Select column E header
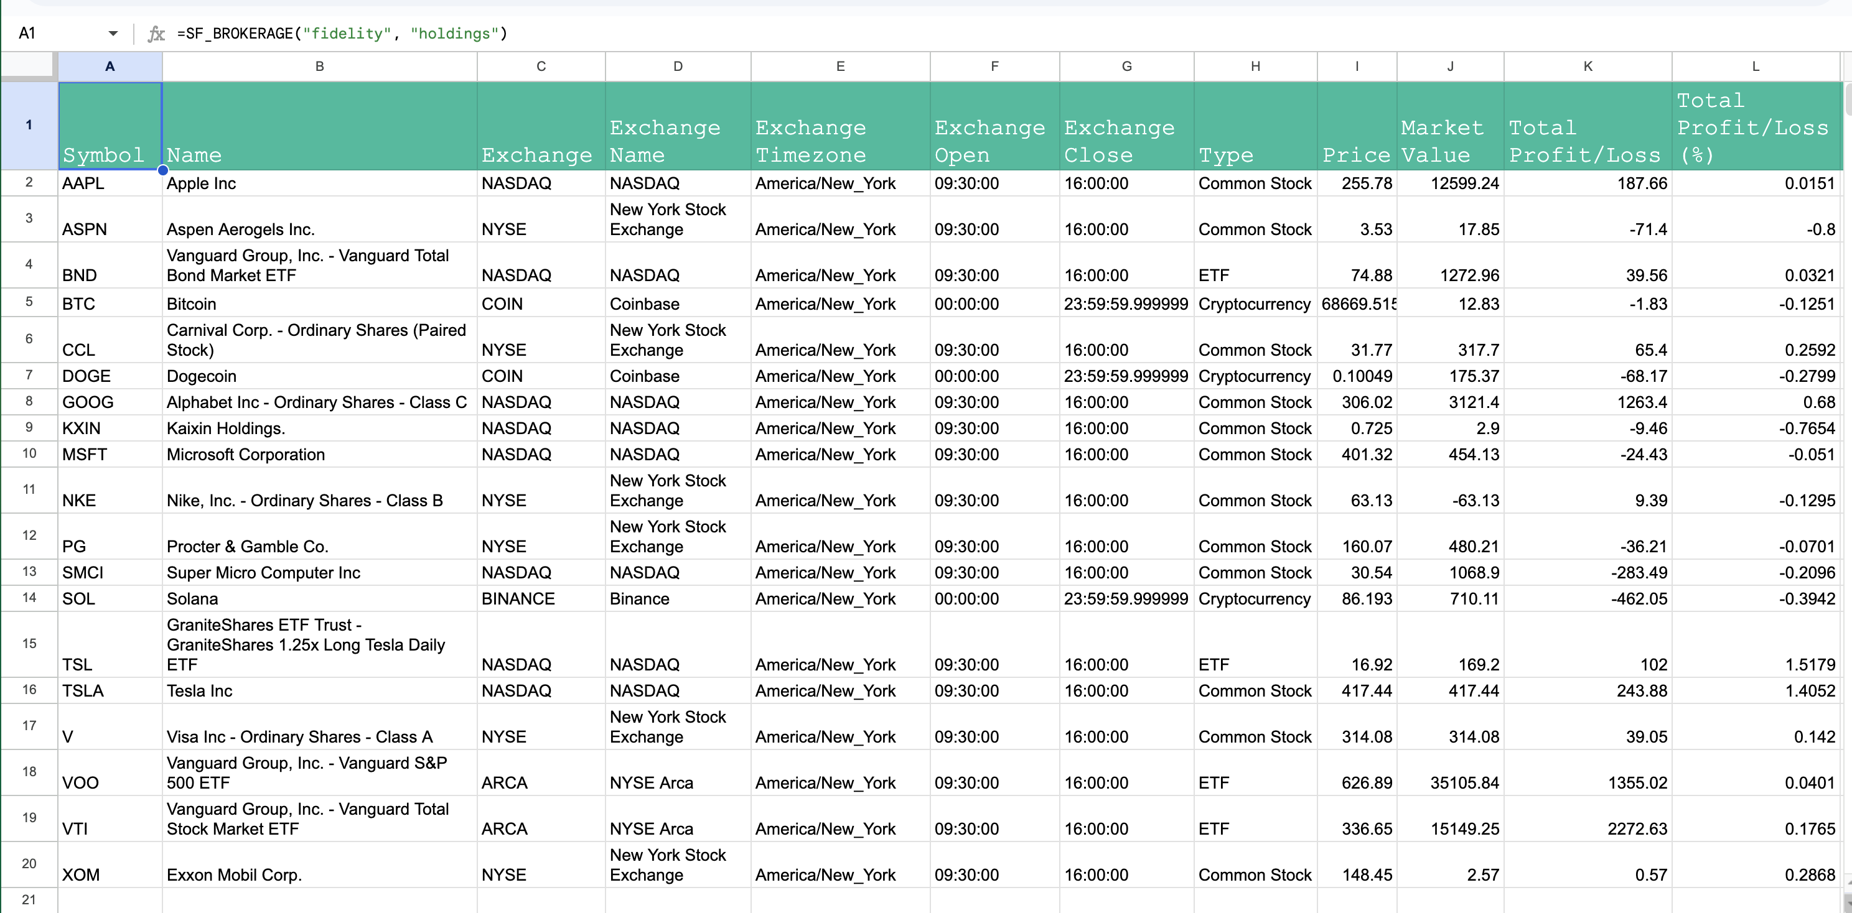1852x913 pixels. tap(841, 66)
